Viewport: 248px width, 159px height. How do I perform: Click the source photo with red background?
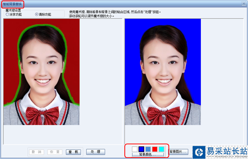(x=42, y=72)
